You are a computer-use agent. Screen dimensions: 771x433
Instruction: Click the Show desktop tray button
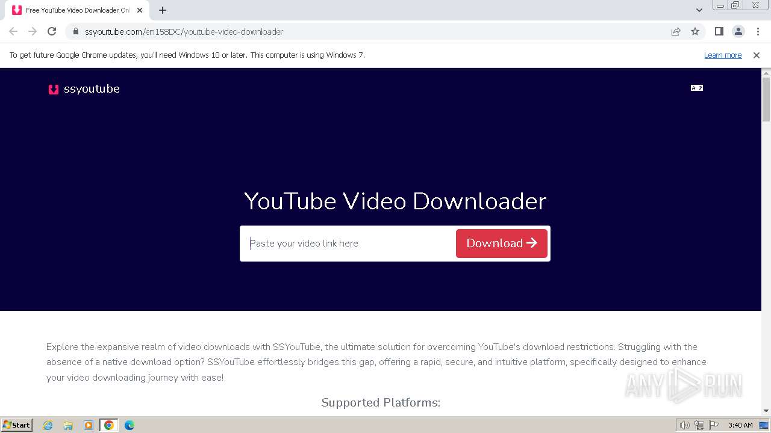(764, 425)
